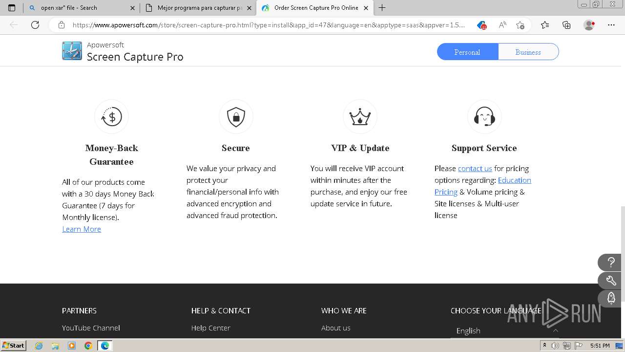Open File Explorer from taskbar
625x352 pixels.
pyautogui.click(x=55, y=346)
